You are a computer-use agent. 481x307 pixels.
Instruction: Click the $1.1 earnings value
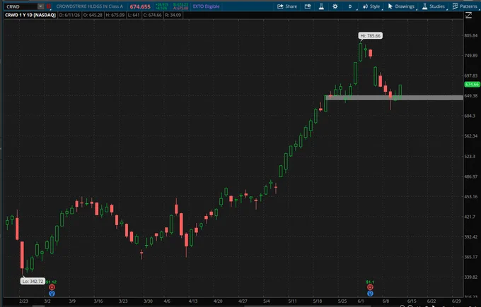click(x=370, y=282)
